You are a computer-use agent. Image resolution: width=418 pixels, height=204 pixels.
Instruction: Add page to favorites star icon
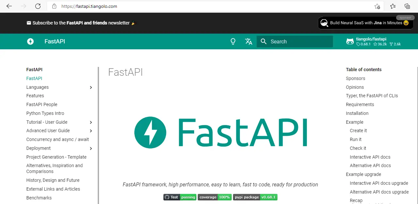pyautogui.click(x=377, y=6)
